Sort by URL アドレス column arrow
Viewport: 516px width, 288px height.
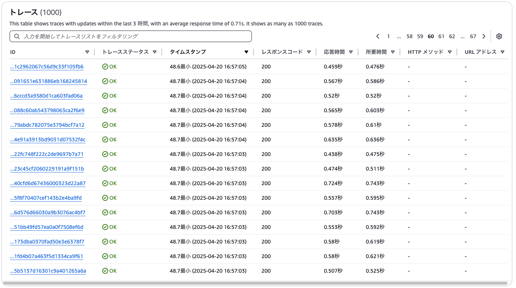point(503,52)
